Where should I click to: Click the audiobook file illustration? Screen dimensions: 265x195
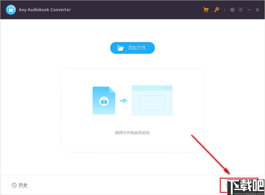[104, 101]
